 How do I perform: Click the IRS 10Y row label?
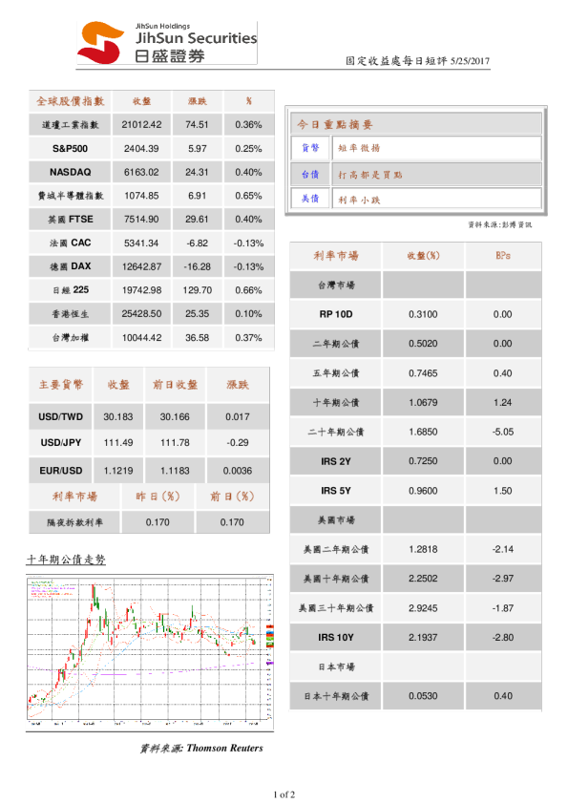click(336, 637)
